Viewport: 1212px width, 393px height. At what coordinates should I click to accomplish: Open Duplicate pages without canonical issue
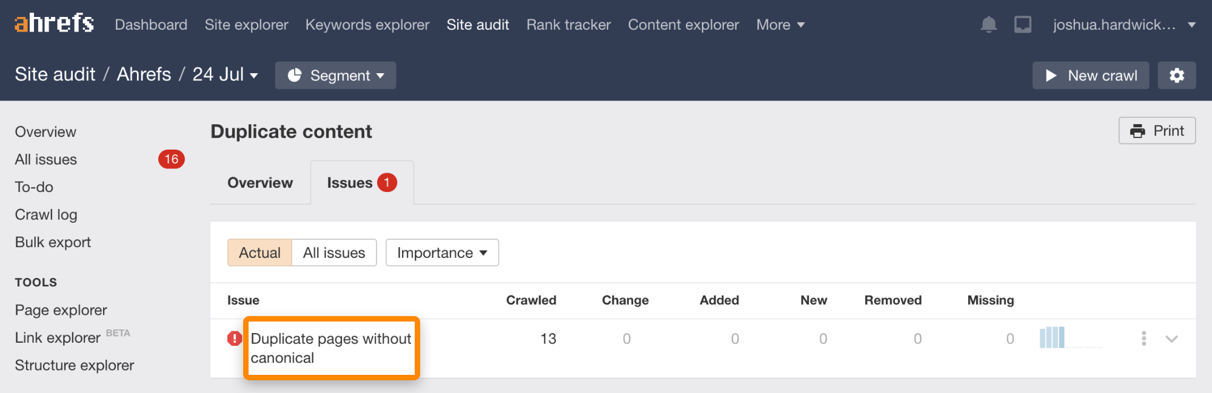click(x=331, y=348)
